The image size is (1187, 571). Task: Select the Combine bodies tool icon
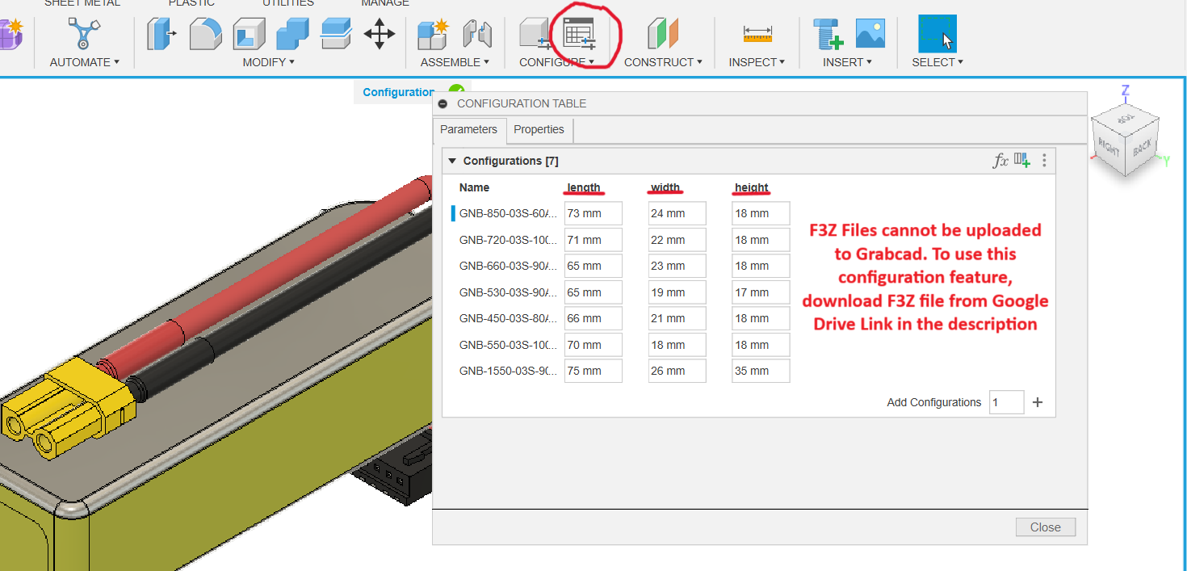point(292,34)
